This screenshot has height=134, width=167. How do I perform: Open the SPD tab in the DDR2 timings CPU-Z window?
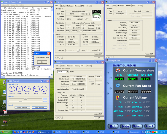[x=133, y=6]
